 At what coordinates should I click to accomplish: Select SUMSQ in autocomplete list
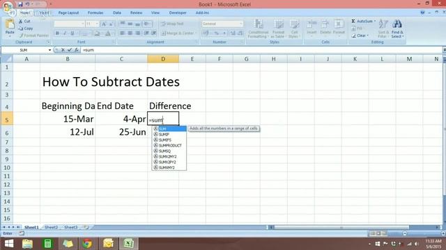click(169, 151)
